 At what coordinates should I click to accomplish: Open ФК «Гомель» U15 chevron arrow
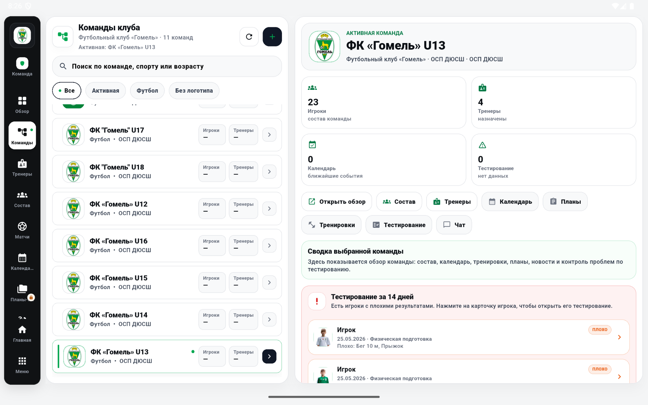pos(269,283)
